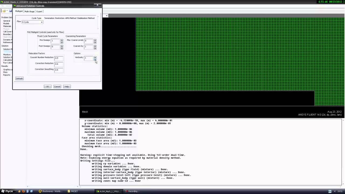
Task: Decrease Coarsen by with down arrow
Action: click(95, 48)
